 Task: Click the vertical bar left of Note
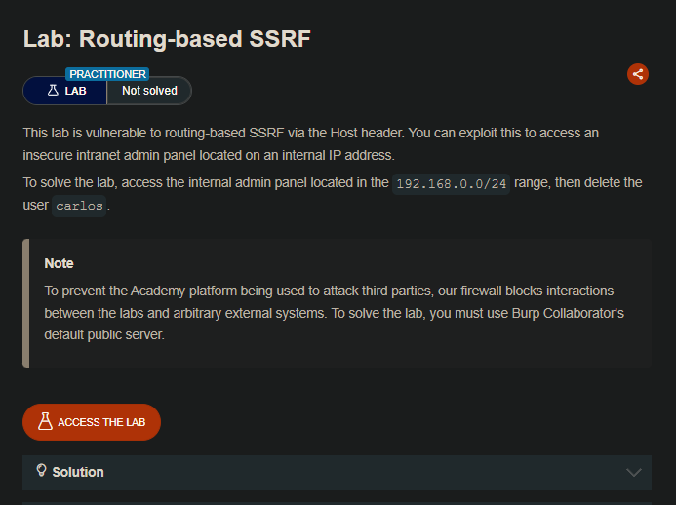(25, 303)
